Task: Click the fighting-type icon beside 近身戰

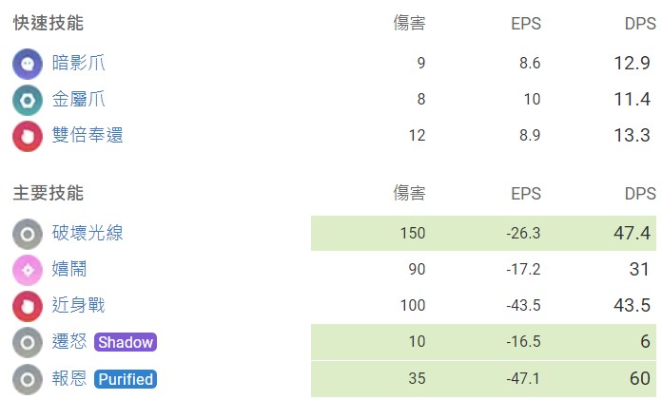Action: (28, 306)
